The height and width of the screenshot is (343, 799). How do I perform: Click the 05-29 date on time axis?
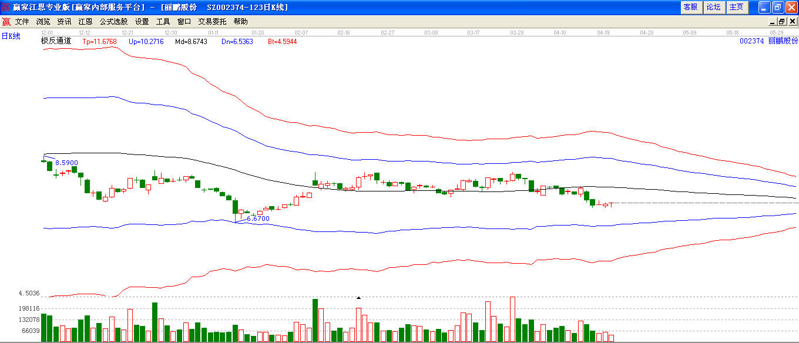(x=776, y=33)
